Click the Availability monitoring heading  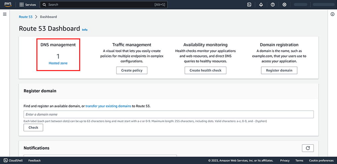click(x=206, y=45)
